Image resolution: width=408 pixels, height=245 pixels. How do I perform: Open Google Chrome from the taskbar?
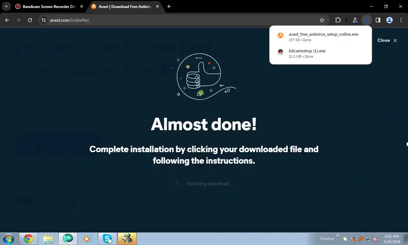[x=28, y=239]
